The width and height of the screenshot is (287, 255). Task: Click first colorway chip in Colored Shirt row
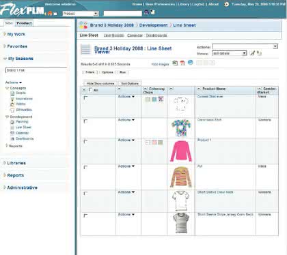click(x=148, y=100)
